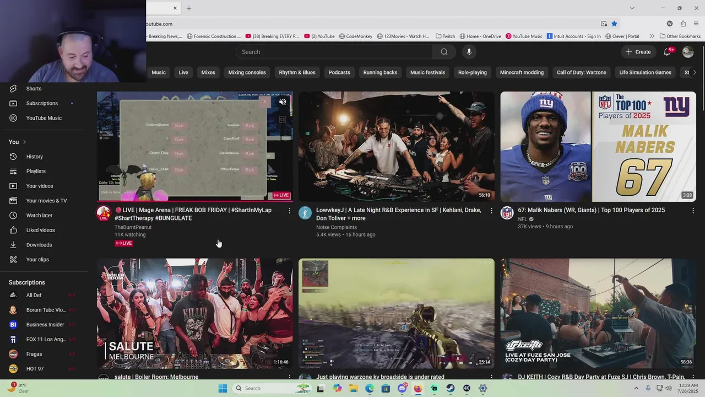Select the Minecraft modding chip
Viewport: 705px width, 397px height.
[x=522, y=72]
